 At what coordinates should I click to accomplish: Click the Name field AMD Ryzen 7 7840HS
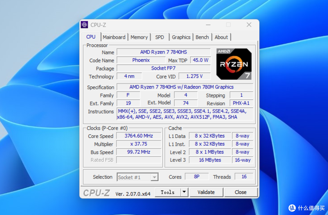164,52
